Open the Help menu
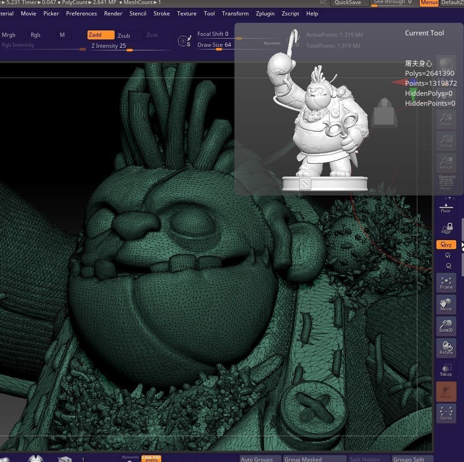464x462 pixels. [x=312, y=14]
